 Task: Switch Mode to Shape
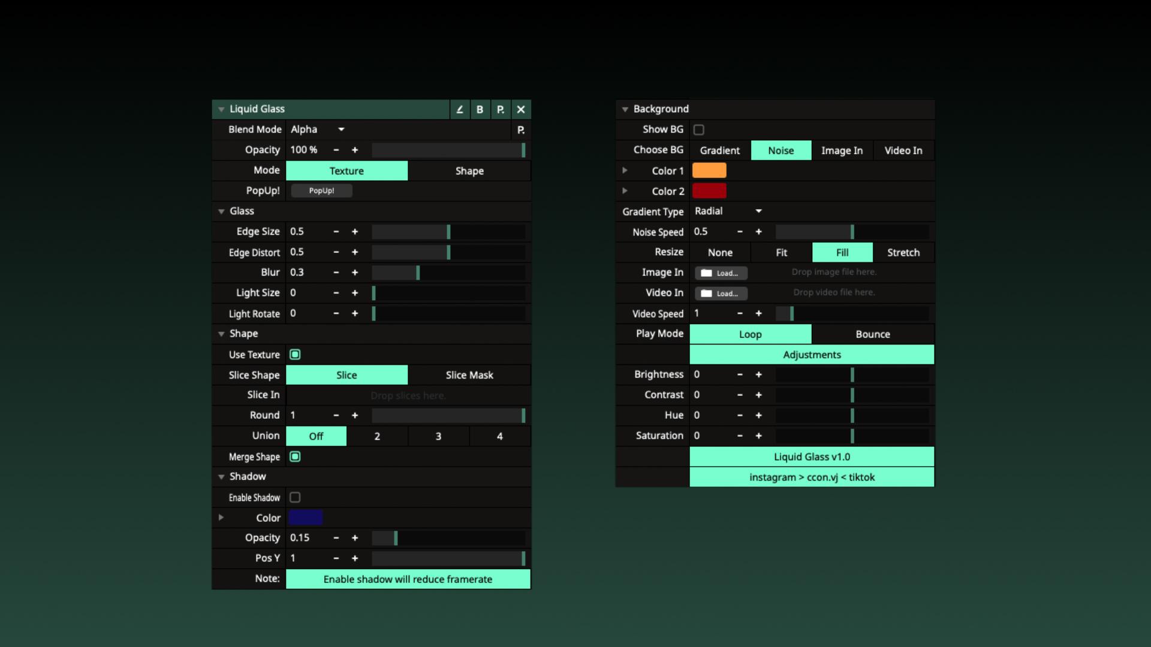[469, 171]
